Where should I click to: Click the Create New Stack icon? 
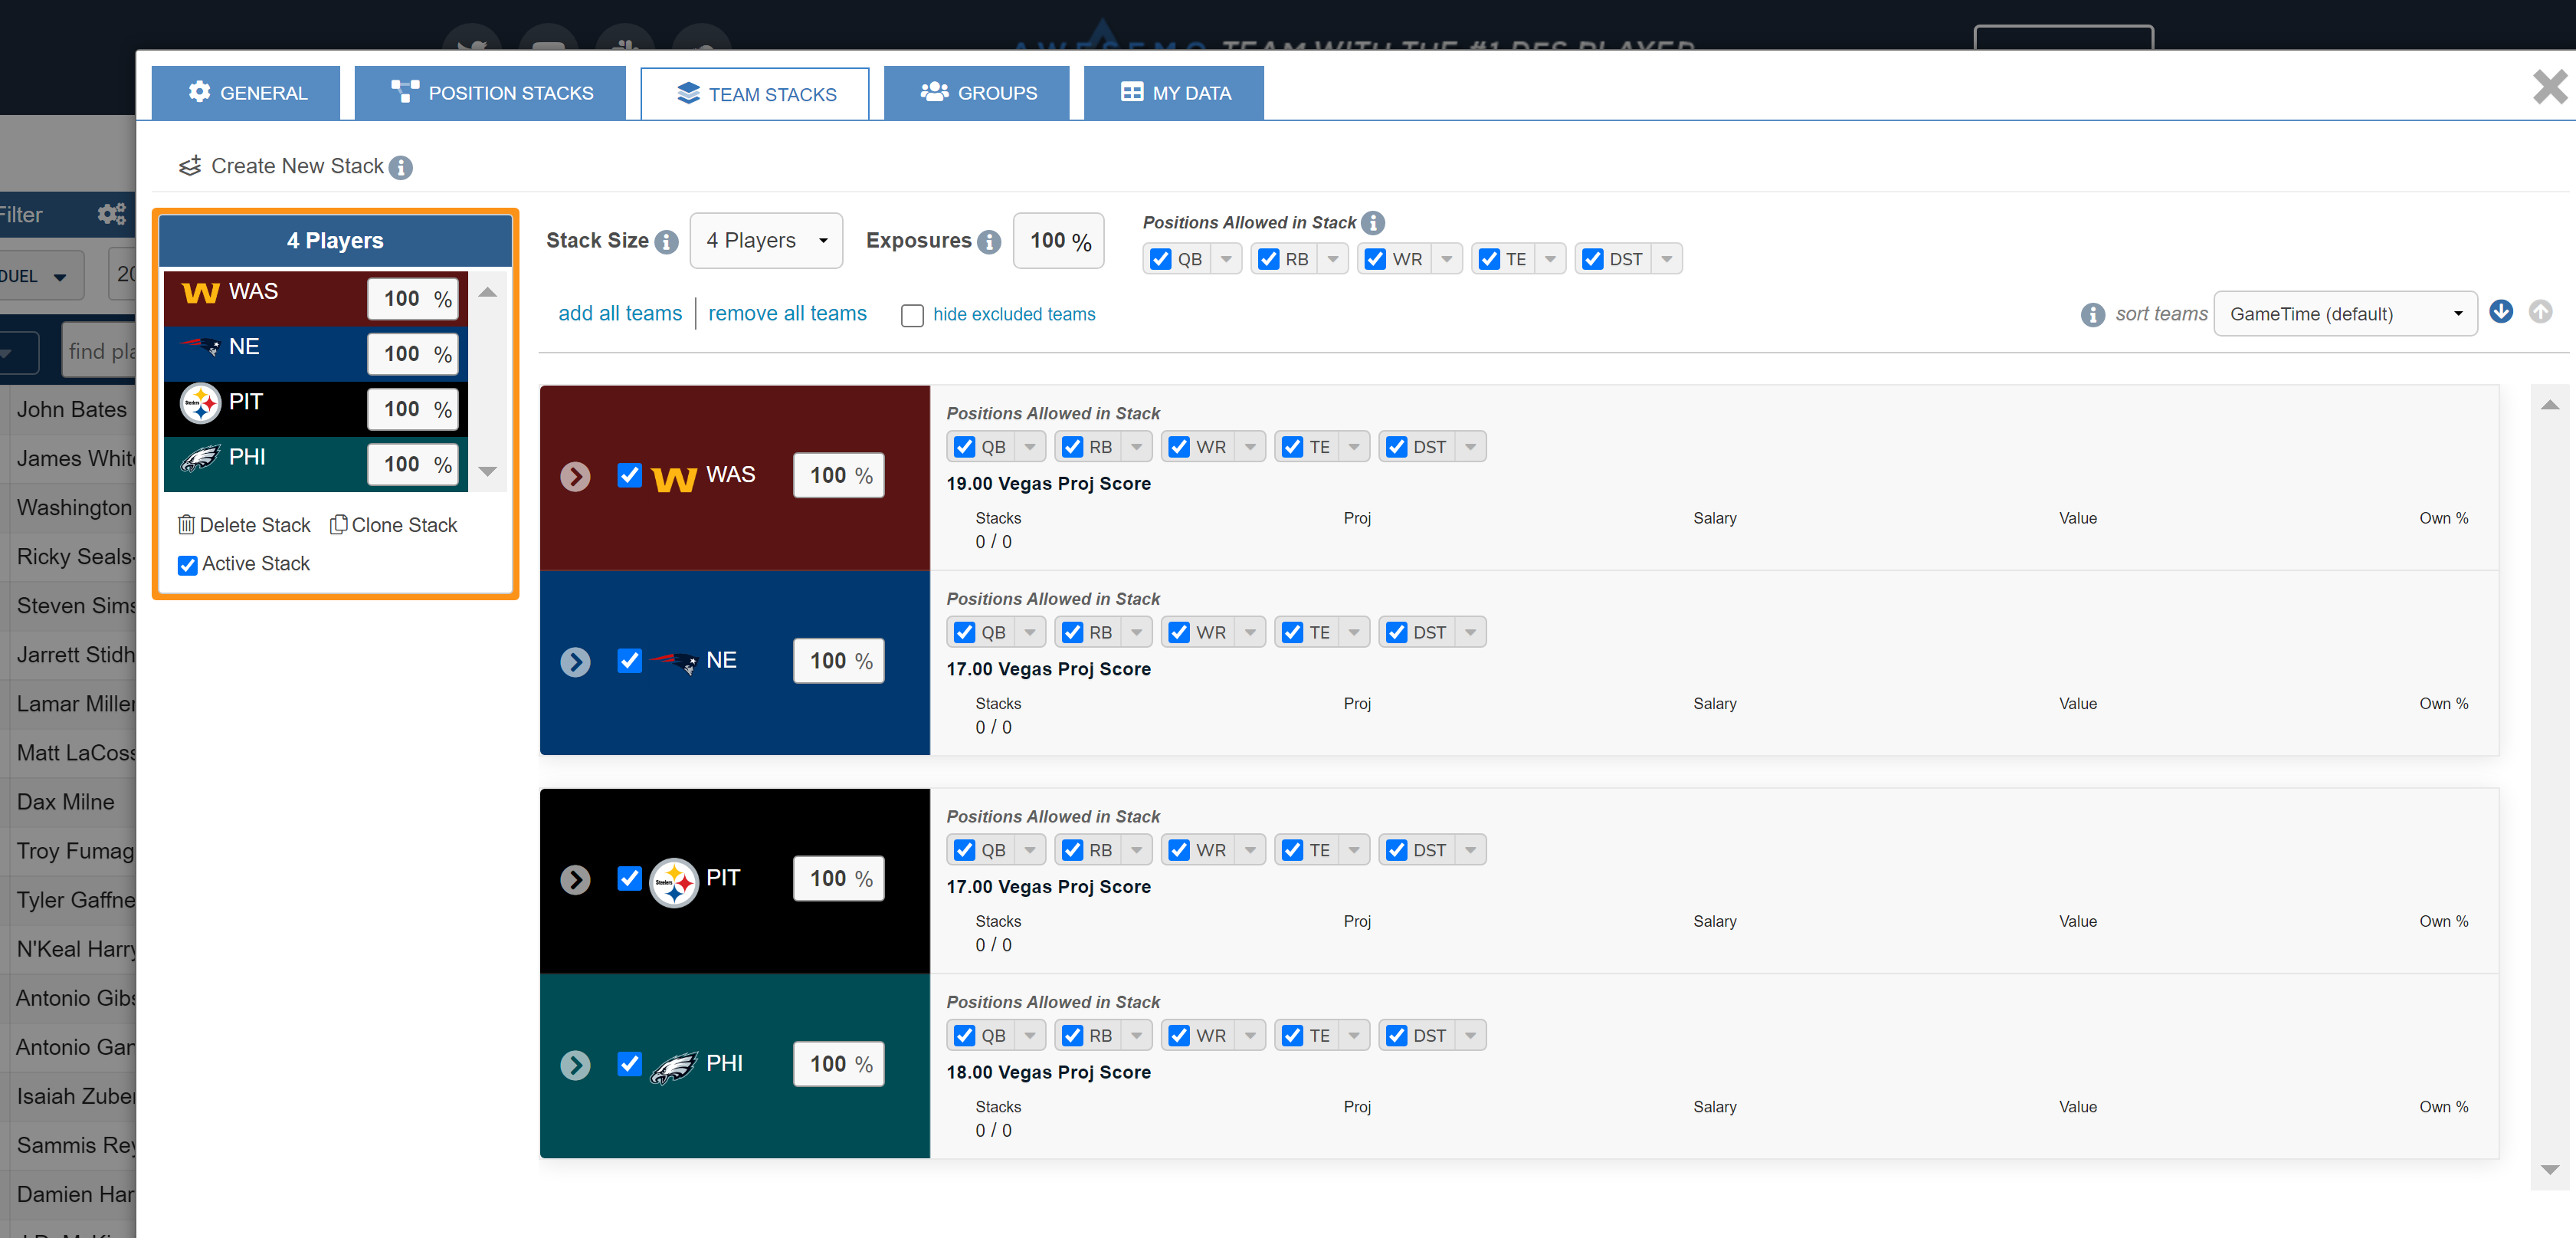click(x=190, y=166)
